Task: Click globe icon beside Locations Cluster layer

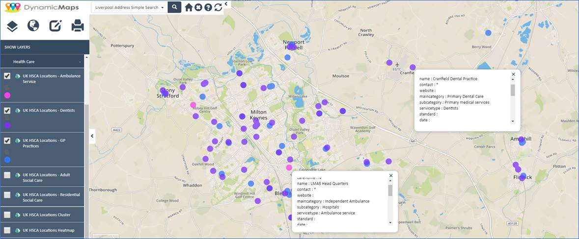Action: click(17, 215)
